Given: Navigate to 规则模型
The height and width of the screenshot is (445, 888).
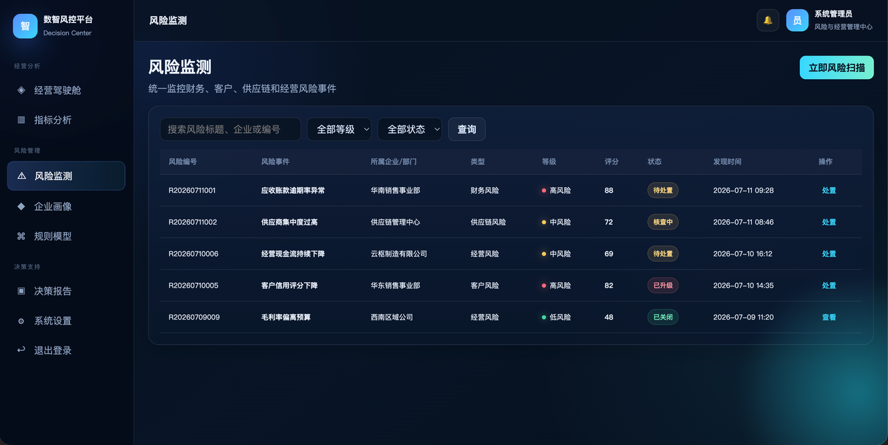Looking at the screenshot, I should [x=66, y=236].
